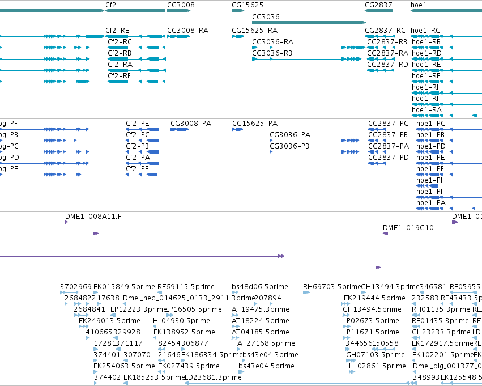Open the AT27168.5prime EST label
The height and width of the screenshot is (386, 482).
click(266, 343)
